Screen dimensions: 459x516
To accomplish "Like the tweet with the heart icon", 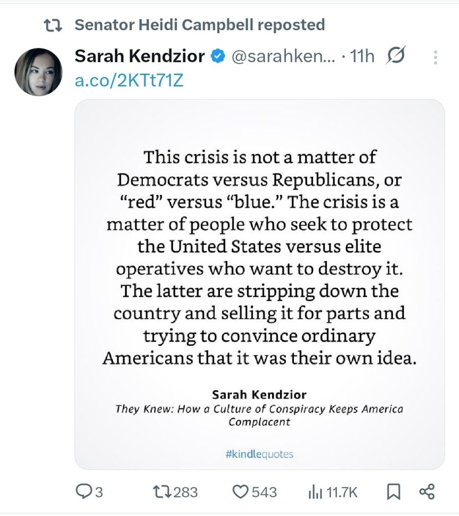I will coord(243,492).
